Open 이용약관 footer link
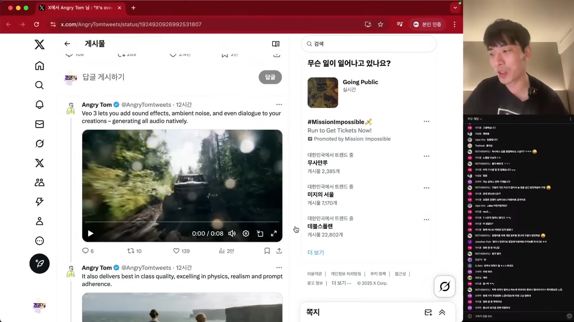574x322 pixels. (314, 274)
